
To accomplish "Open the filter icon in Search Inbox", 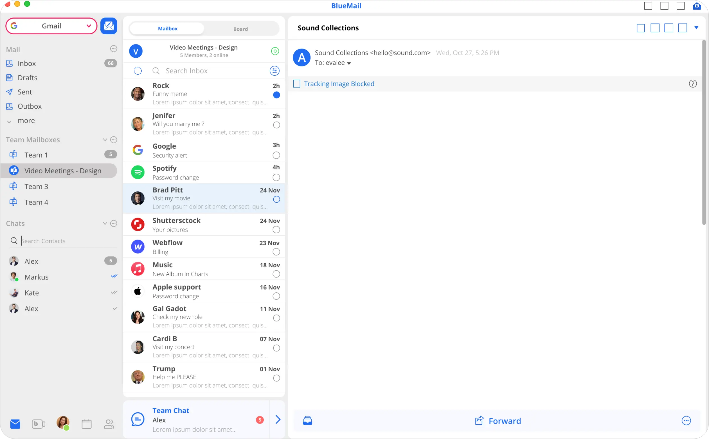I will (x=274, y=71).
